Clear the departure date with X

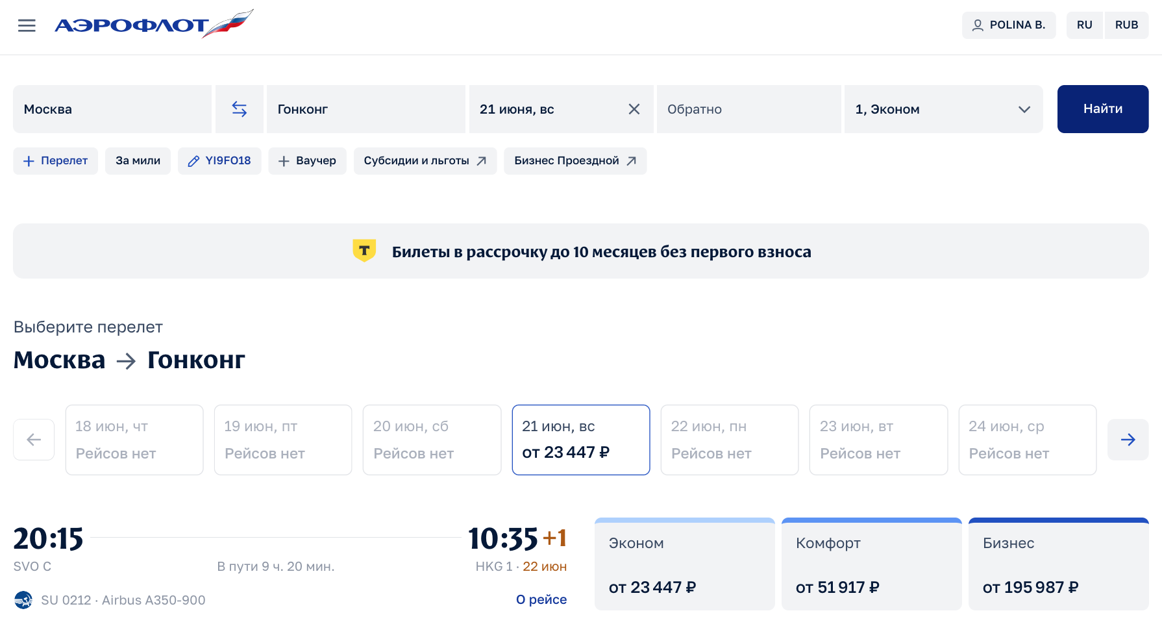tap(634, 109)
